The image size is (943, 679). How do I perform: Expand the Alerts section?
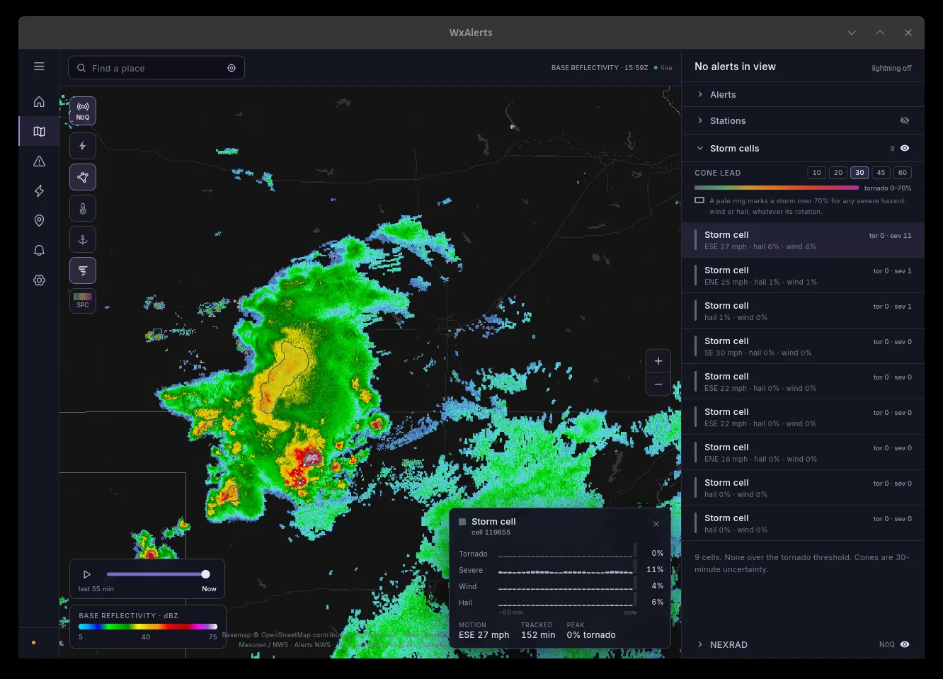coord(803,94)
